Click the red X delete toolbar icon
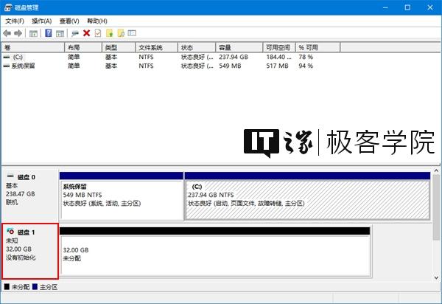Screen dimensions: 442x304 pos(86,33)
